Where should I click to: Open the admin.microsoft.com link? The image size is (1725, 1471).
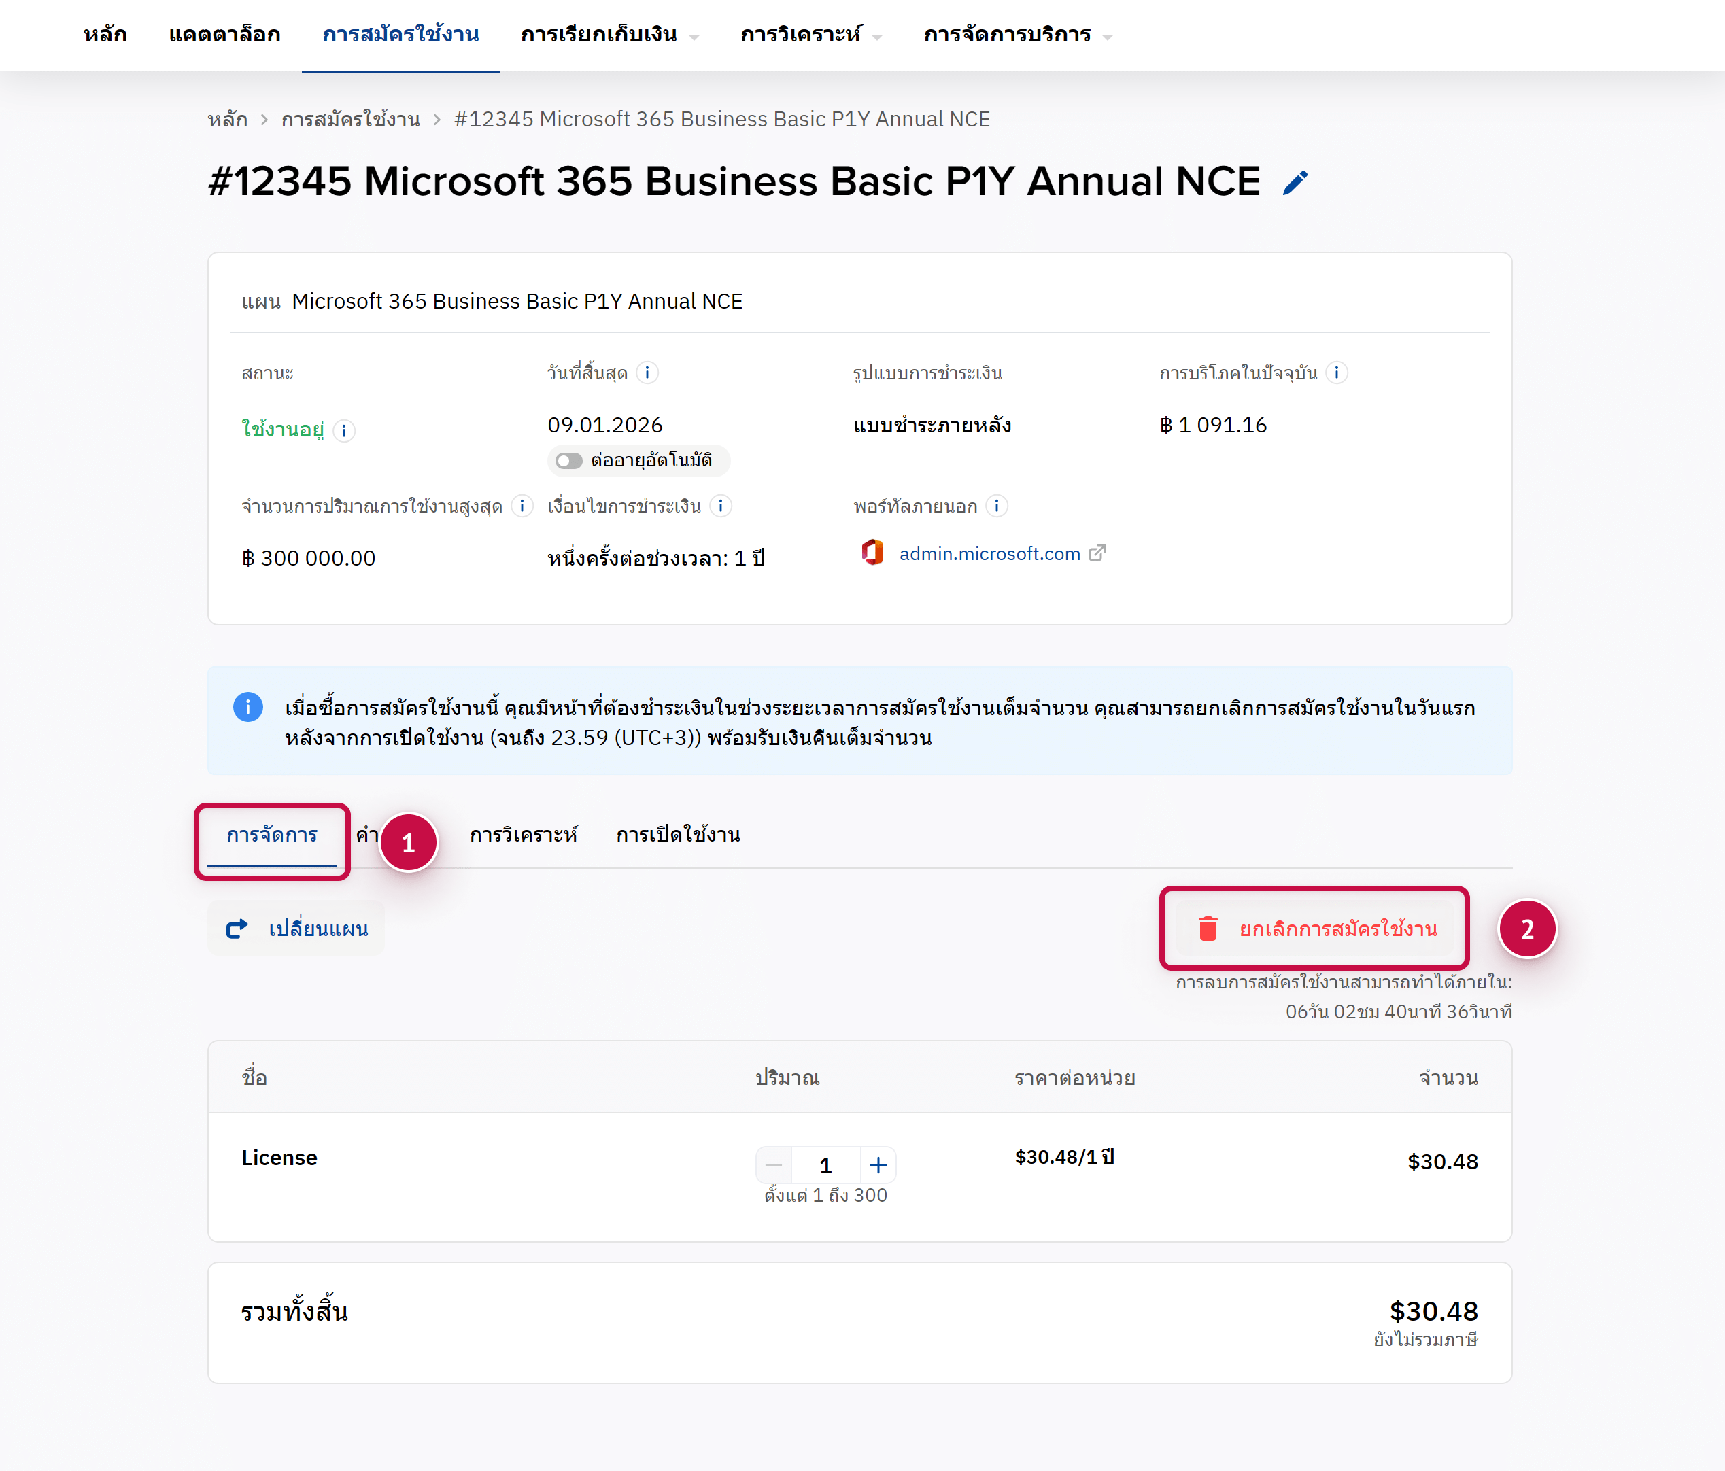point(990,553)
